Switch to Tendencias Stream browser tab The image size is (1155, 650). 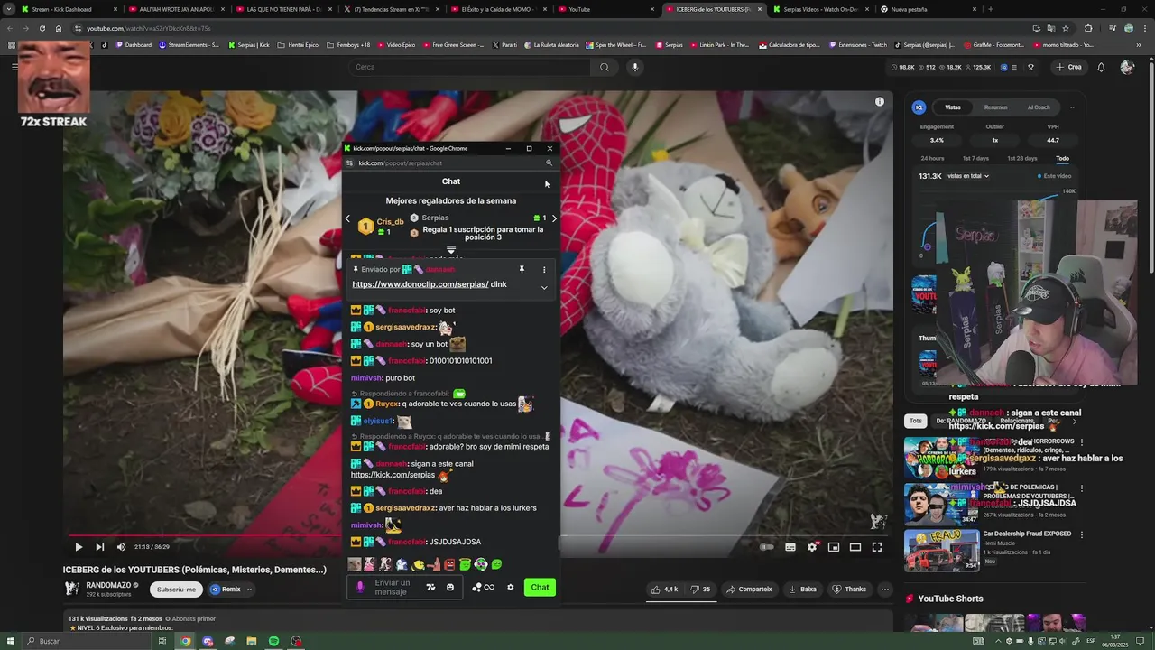click(x=393, y=9)
